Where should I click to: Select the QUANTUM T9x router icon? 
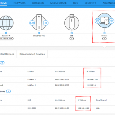coord(39,22)
